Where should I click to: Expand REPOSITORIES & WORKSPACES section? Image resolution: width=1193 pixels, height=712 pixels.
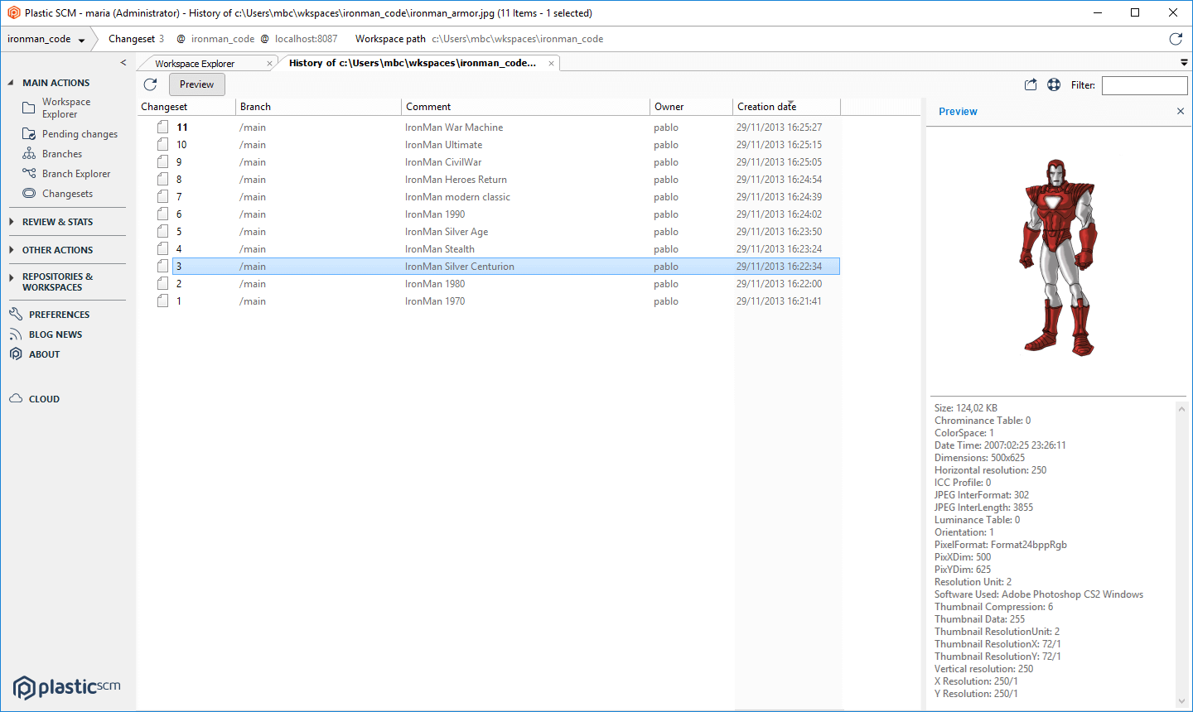click(x=11, y=277)
